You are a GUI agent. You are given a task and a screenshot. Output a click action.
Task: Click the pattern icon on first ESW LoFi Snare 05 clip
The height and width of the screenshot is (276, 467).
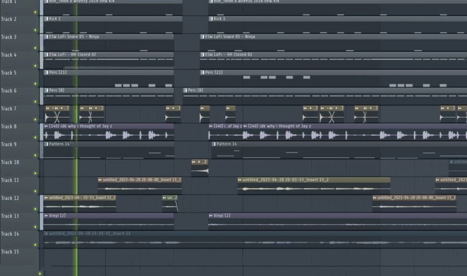(x=46, y=37)
